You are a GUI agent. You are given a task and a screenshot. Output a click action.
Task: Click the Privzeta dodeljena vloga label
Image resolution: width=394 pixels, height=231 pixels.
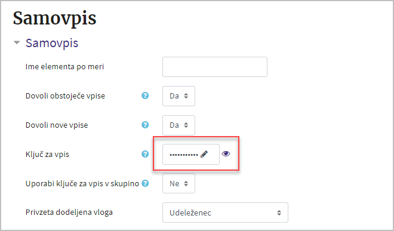pyautogui.click(x=69, y=212)
